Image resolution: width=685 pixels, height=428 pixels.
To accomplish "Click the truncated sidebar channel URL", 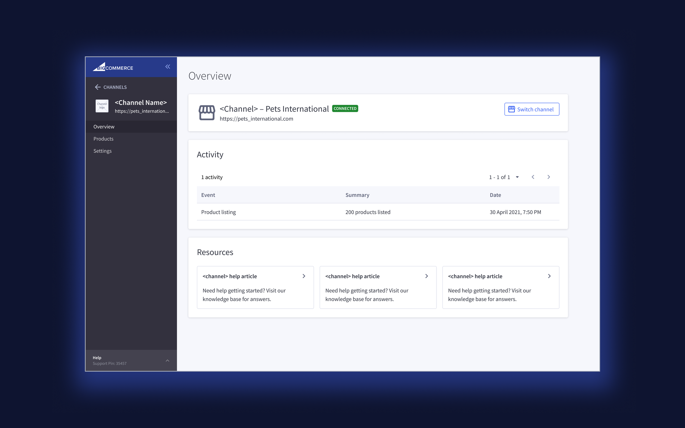I will click(x=142, y=111).
